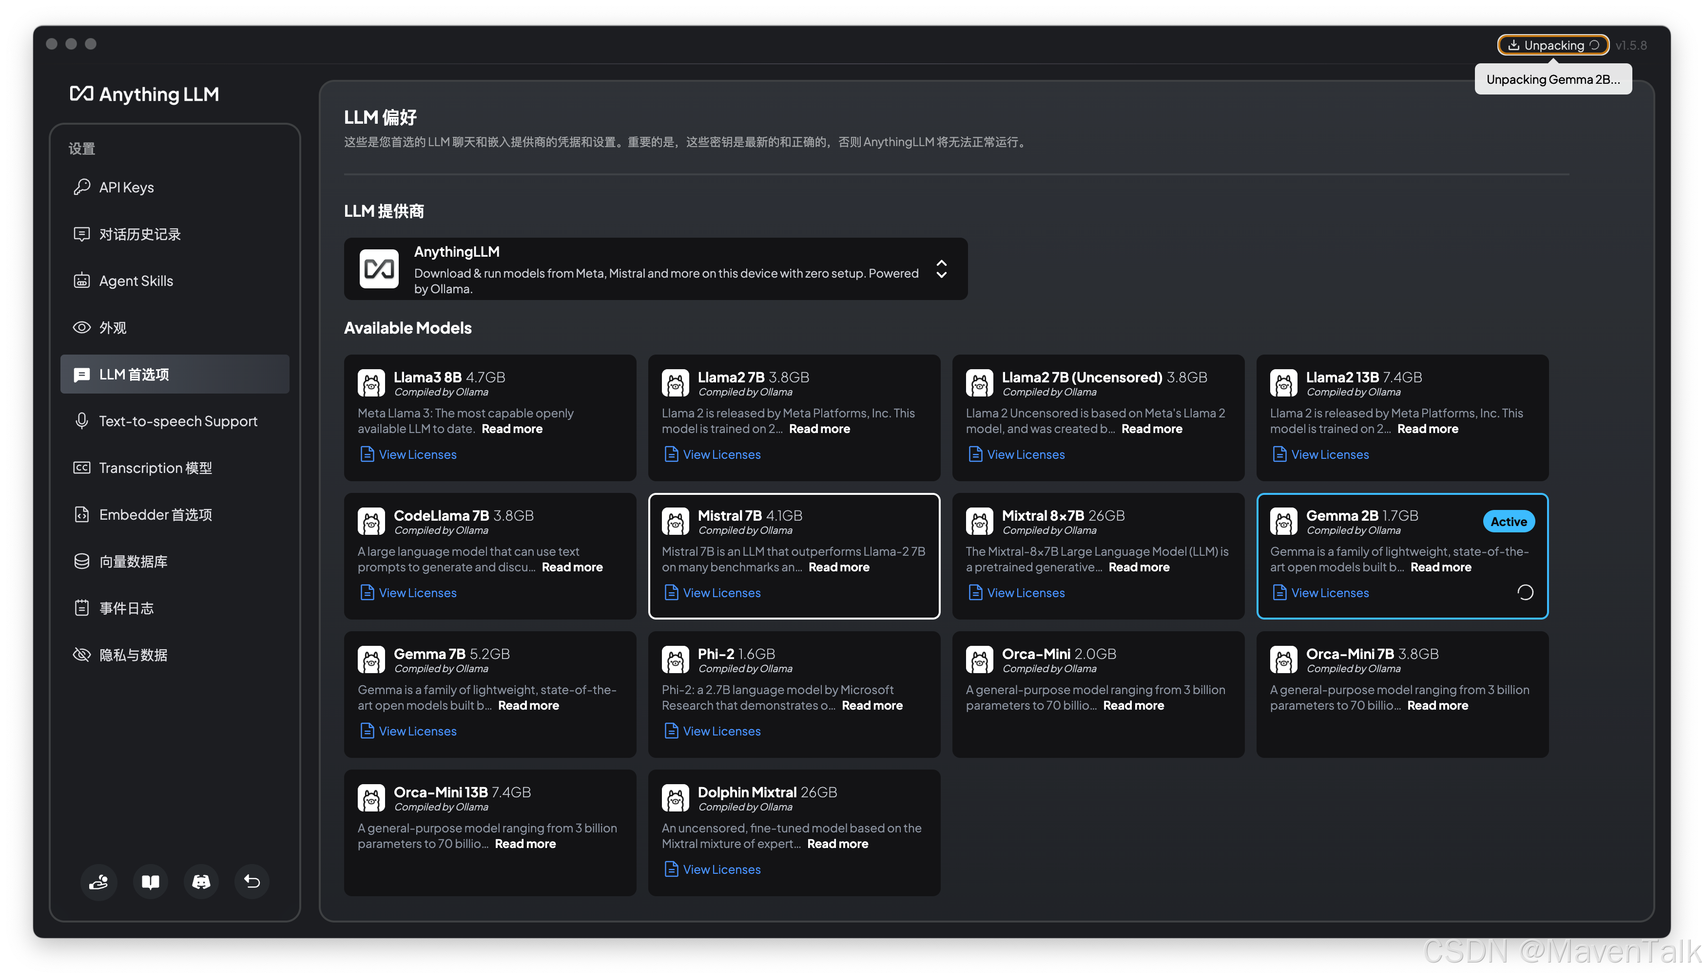The image size is (1704, 979).
Task: Click the Gemma 2B Active badge
Action: [1508, 521]
